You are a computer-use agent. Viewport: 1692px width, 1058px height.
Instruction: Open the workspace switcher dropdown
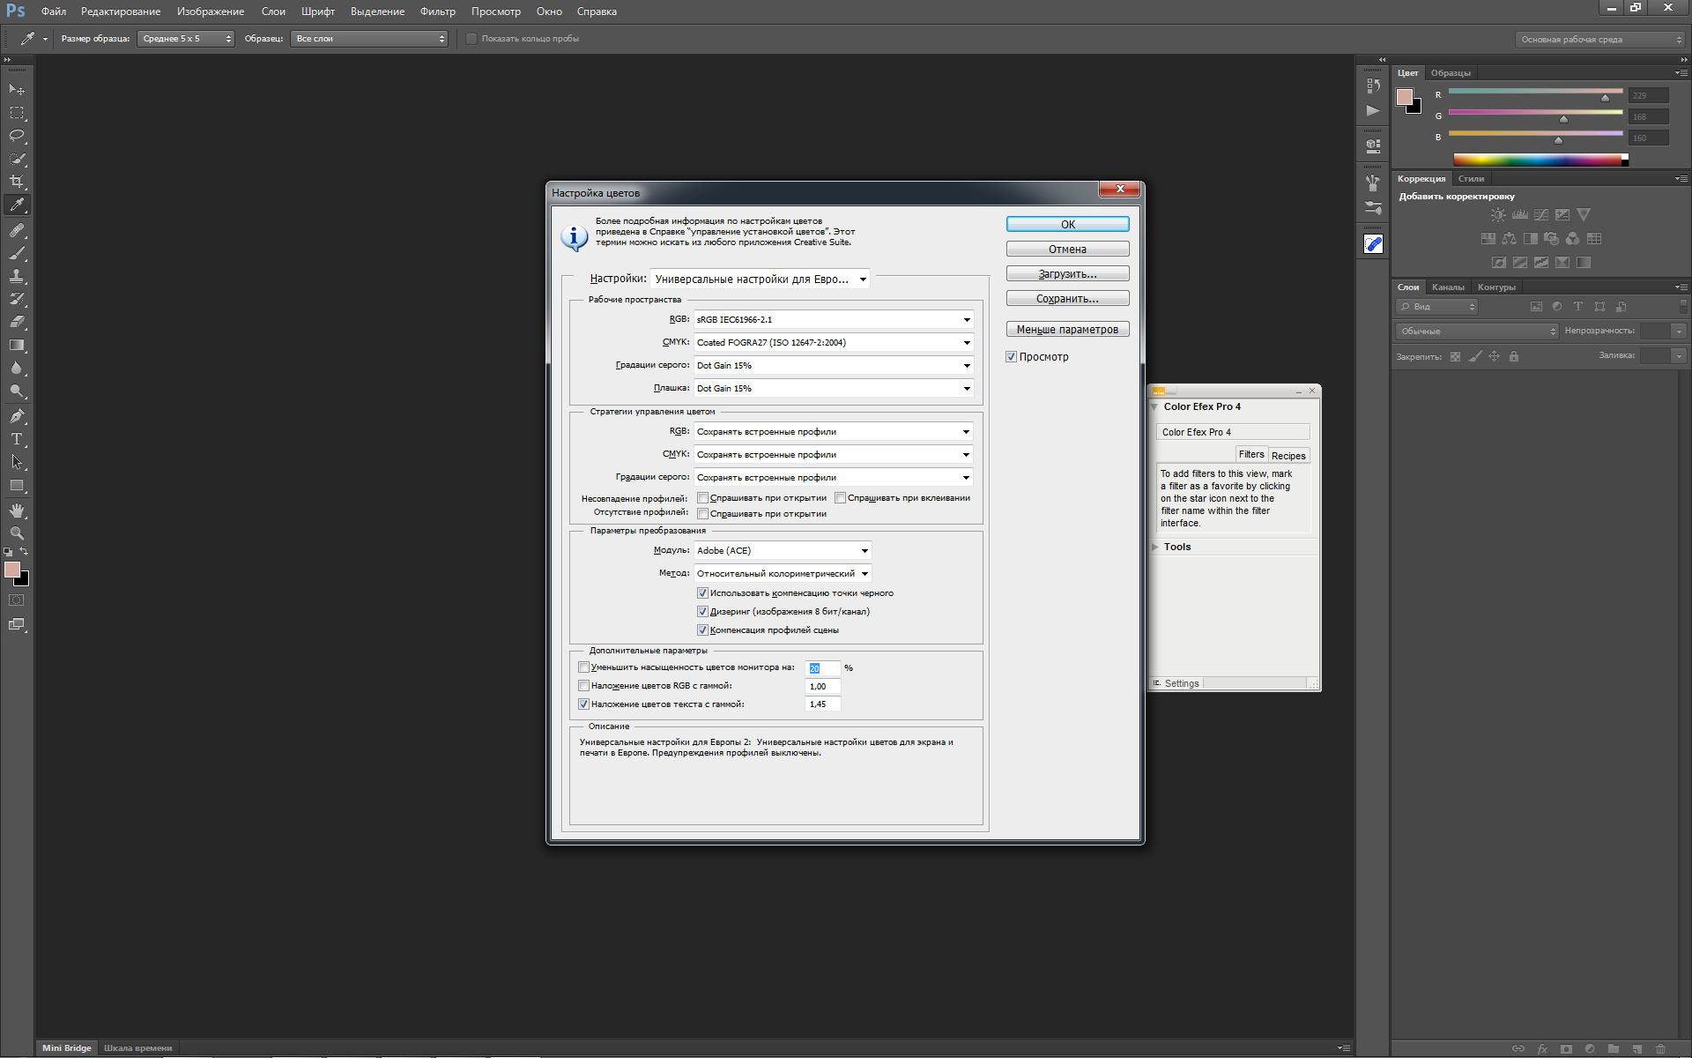click(x=1600, y=40)
